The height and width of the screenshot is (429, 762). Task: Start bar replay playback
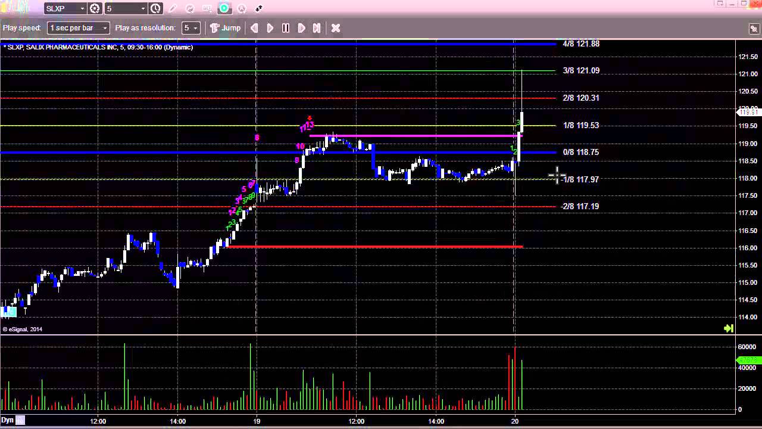coord(270,28)
